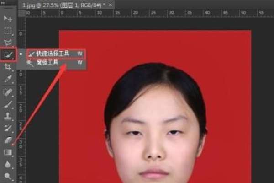Select the History Brush tool
The image size is (274, 183).
[8, 128]
